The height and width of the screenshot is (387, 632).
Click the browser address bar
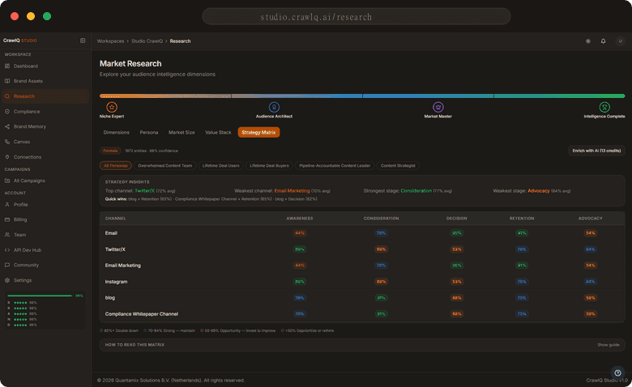click(x=357, y=16)
